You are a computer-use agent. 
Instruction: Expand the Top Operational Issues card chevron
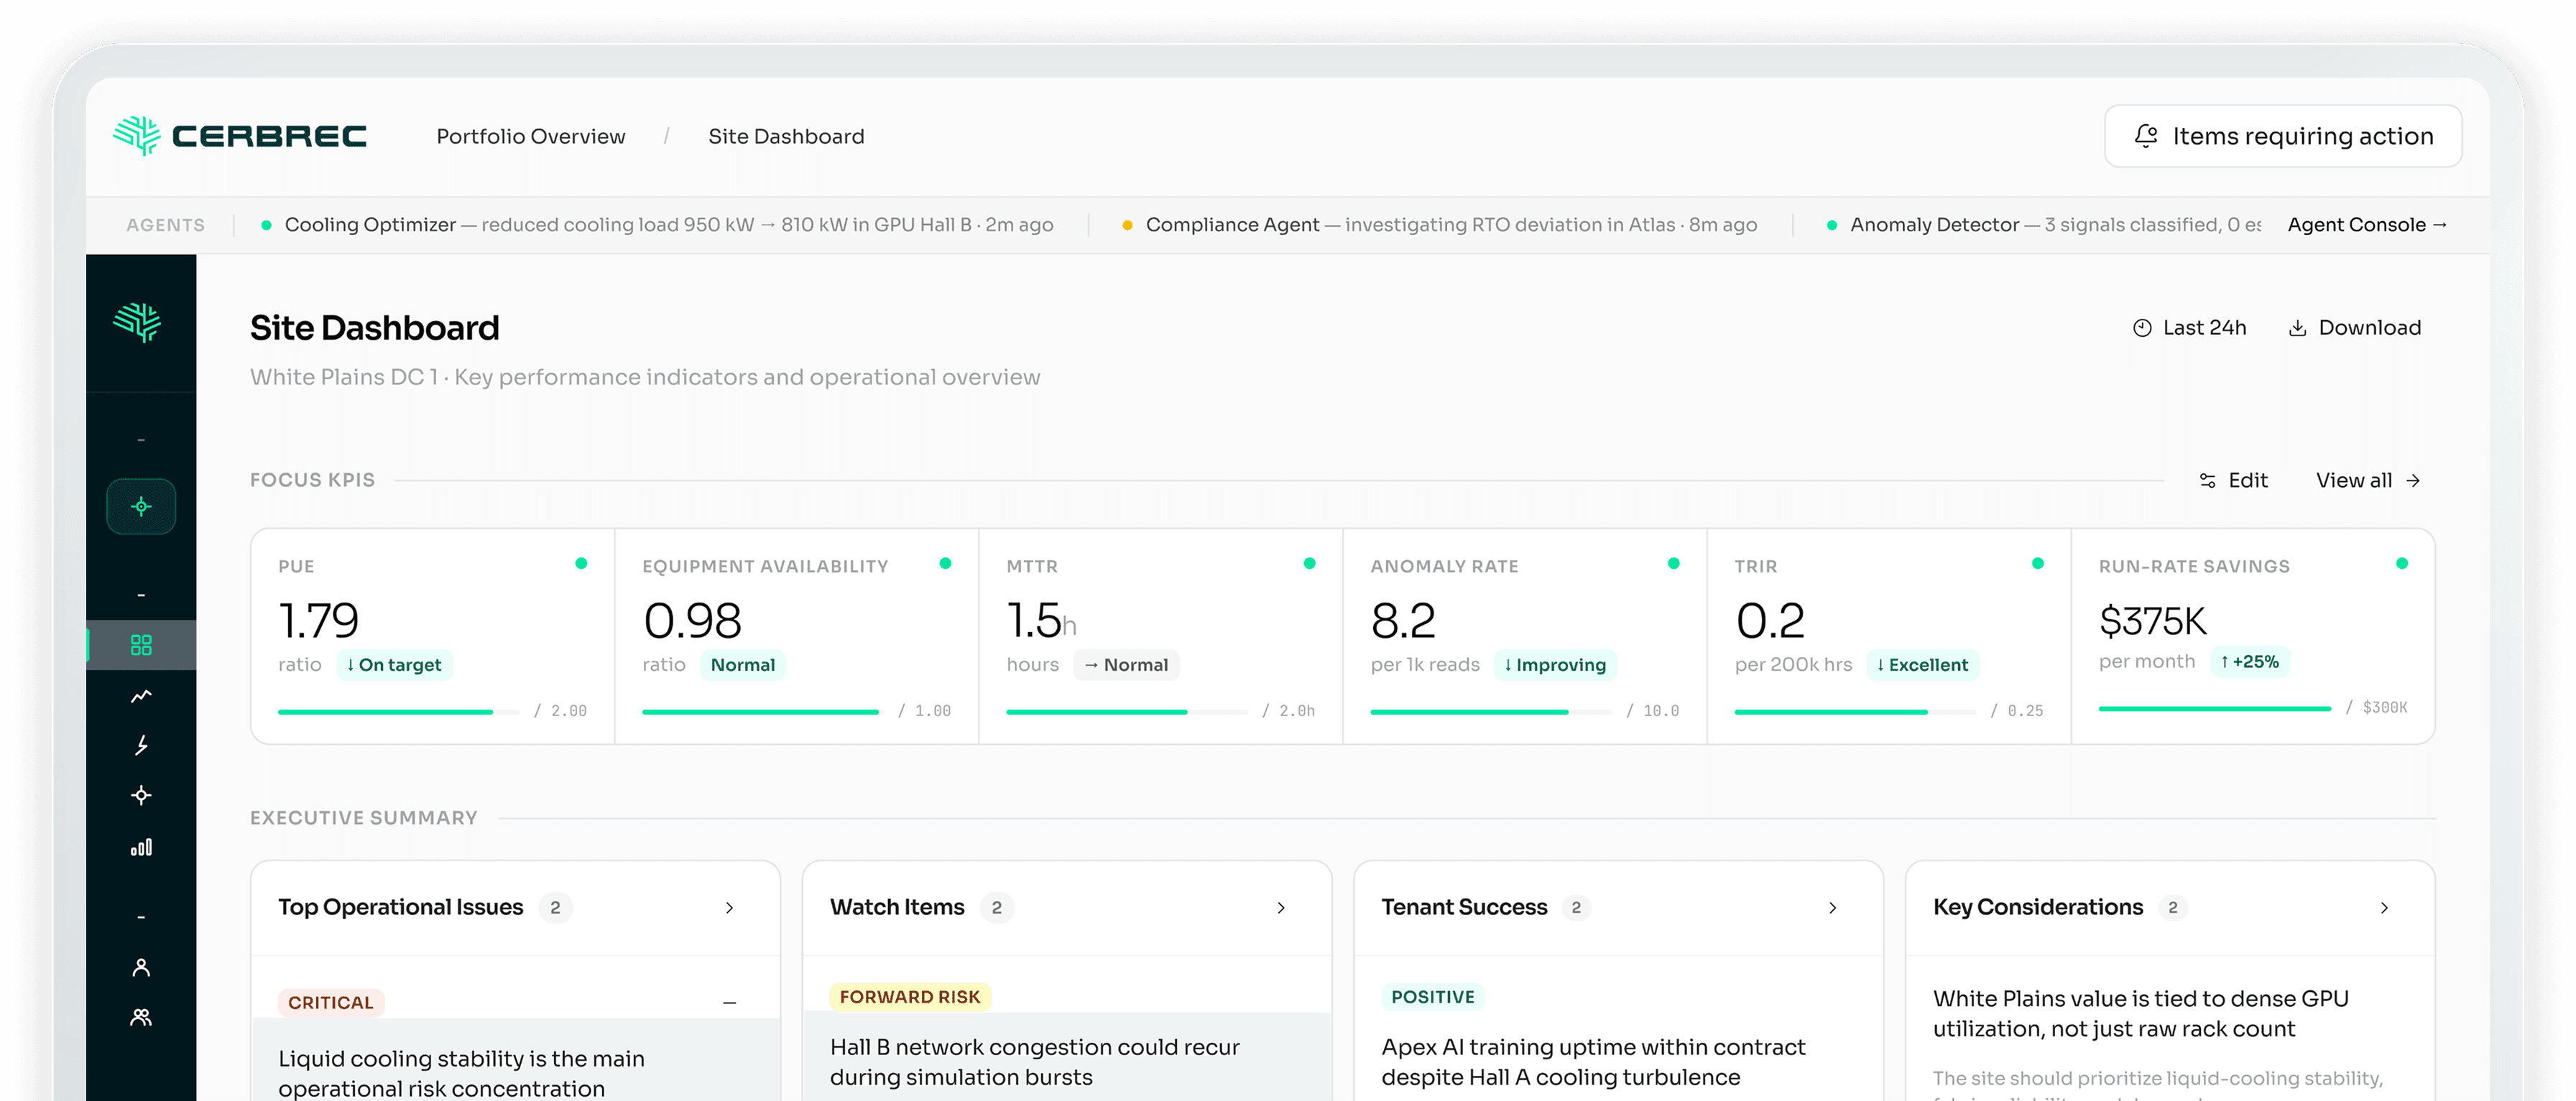tap(729, 907)
